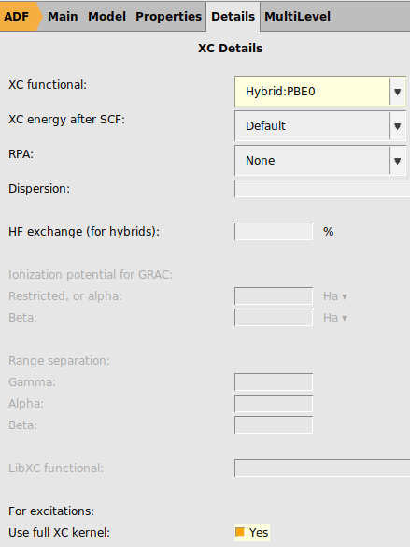Open Ha unit dropdown for Restricted, or alpha

click(x=335, y=296)
